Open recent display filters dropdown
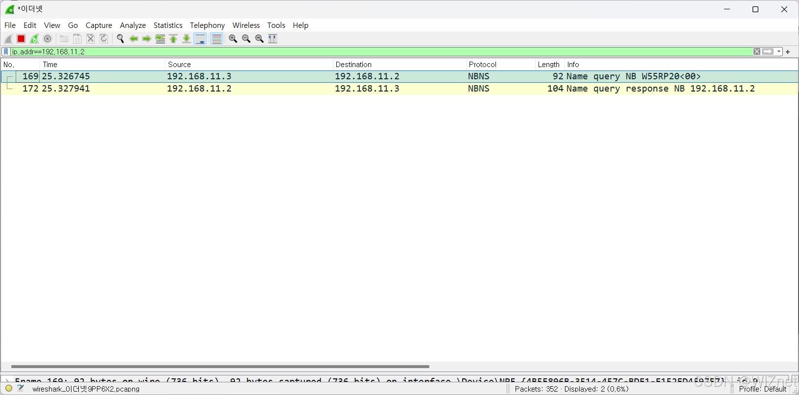The image size is (799, 395). (x=779, y=51)
